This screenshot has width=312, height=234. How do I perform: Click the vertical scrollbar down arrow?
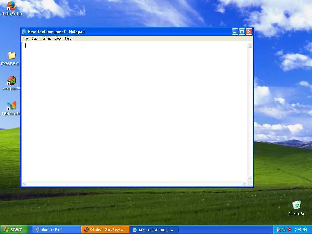[250, 179]
